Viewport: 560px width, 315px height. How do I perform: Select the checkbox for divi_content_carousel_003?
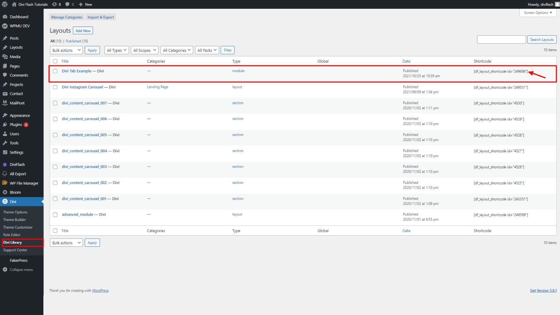(55, 167)
